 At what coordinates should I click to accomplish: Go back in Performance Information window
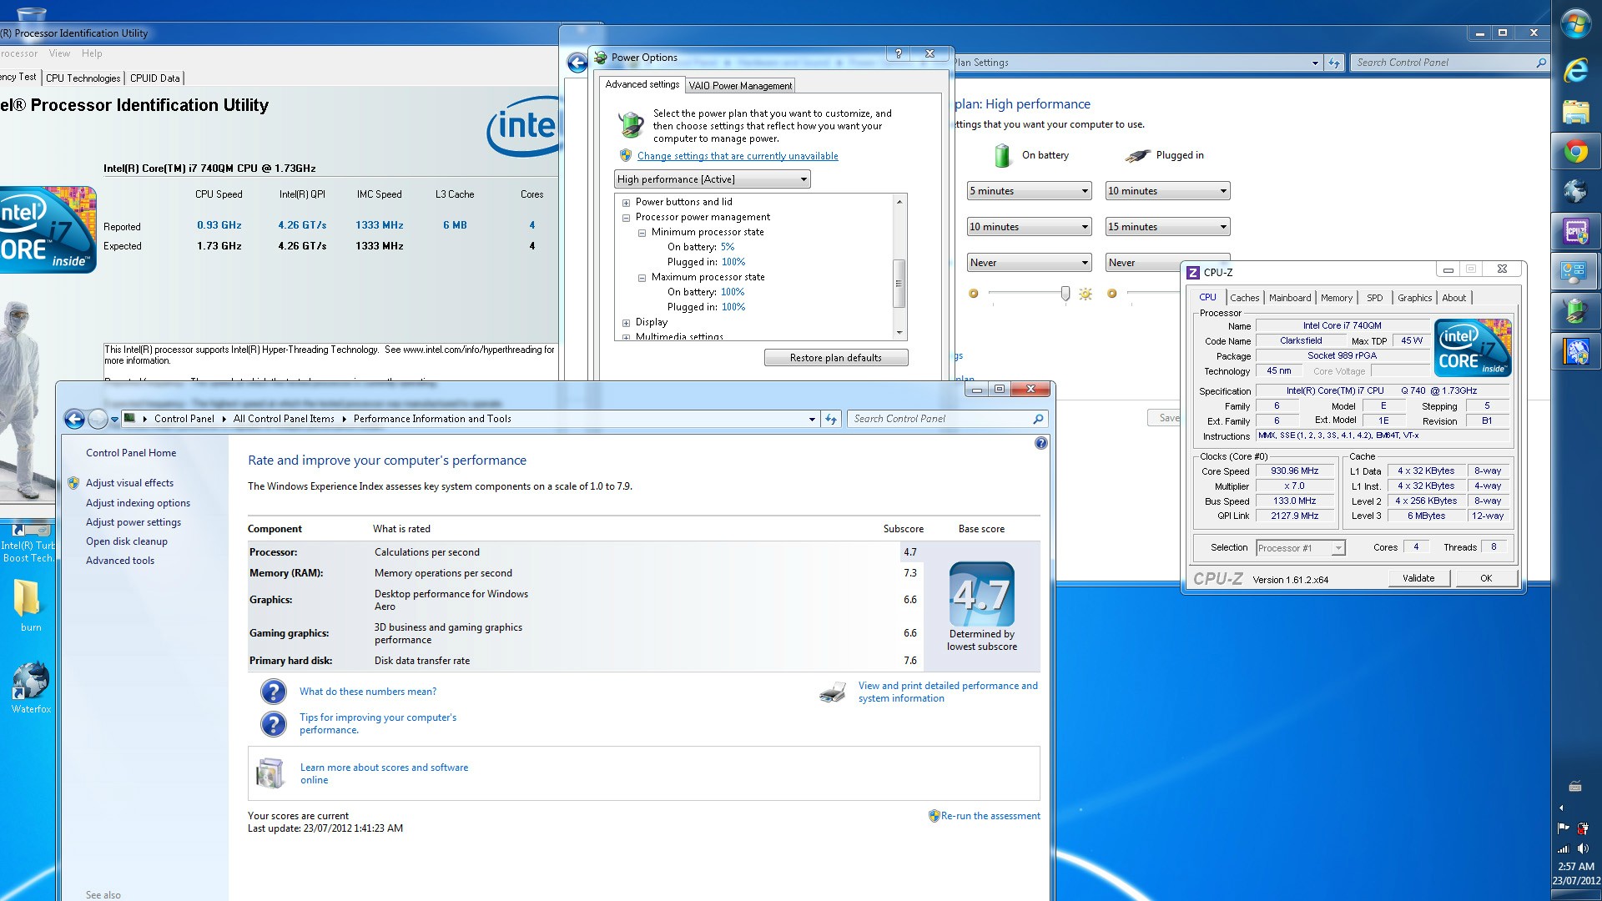(x=74, y=419)
